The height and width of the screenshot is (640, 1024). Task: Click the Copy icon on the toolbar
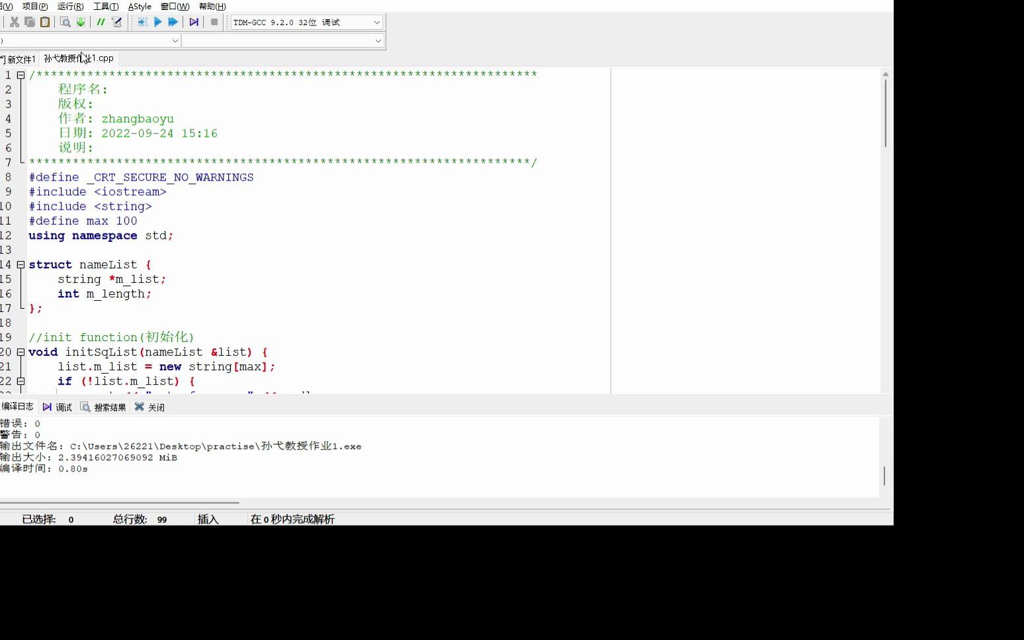[x=29, y=22]
